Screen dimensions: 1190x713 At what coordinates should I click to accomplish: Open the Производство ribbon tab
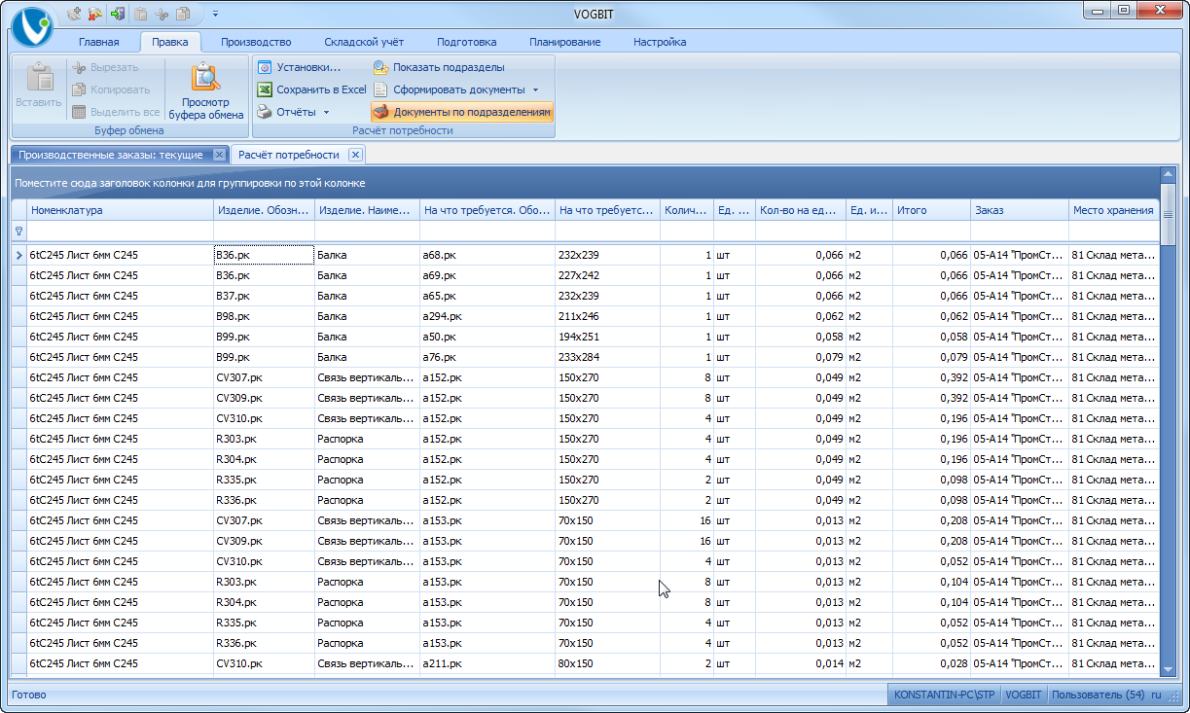(256, 42)
